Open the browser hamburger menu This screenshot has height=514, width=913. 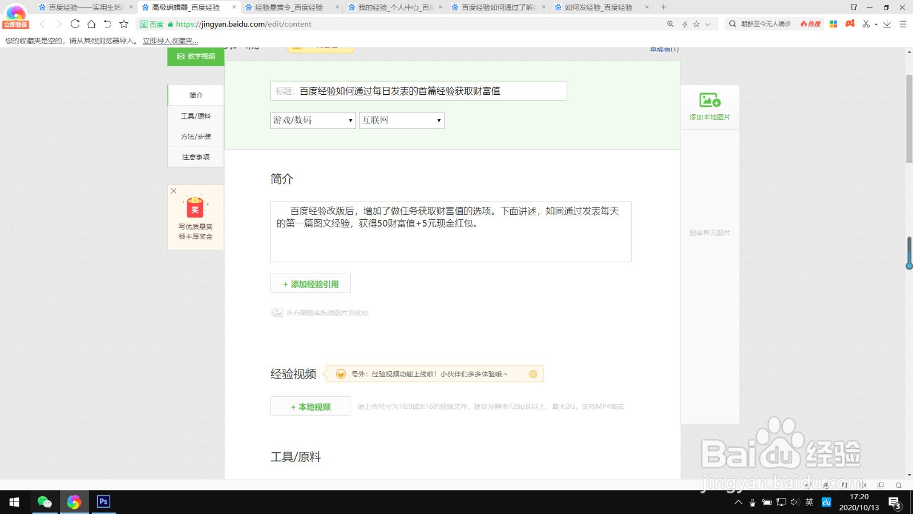point(903,24)
